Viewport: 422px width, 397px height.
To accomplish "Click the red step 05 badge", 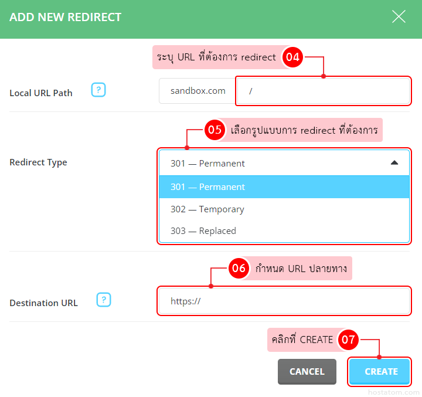I will click(x=215, y=130).
